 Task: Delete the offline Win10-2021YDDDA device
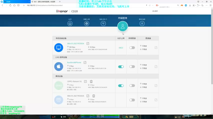pos(94,96)
